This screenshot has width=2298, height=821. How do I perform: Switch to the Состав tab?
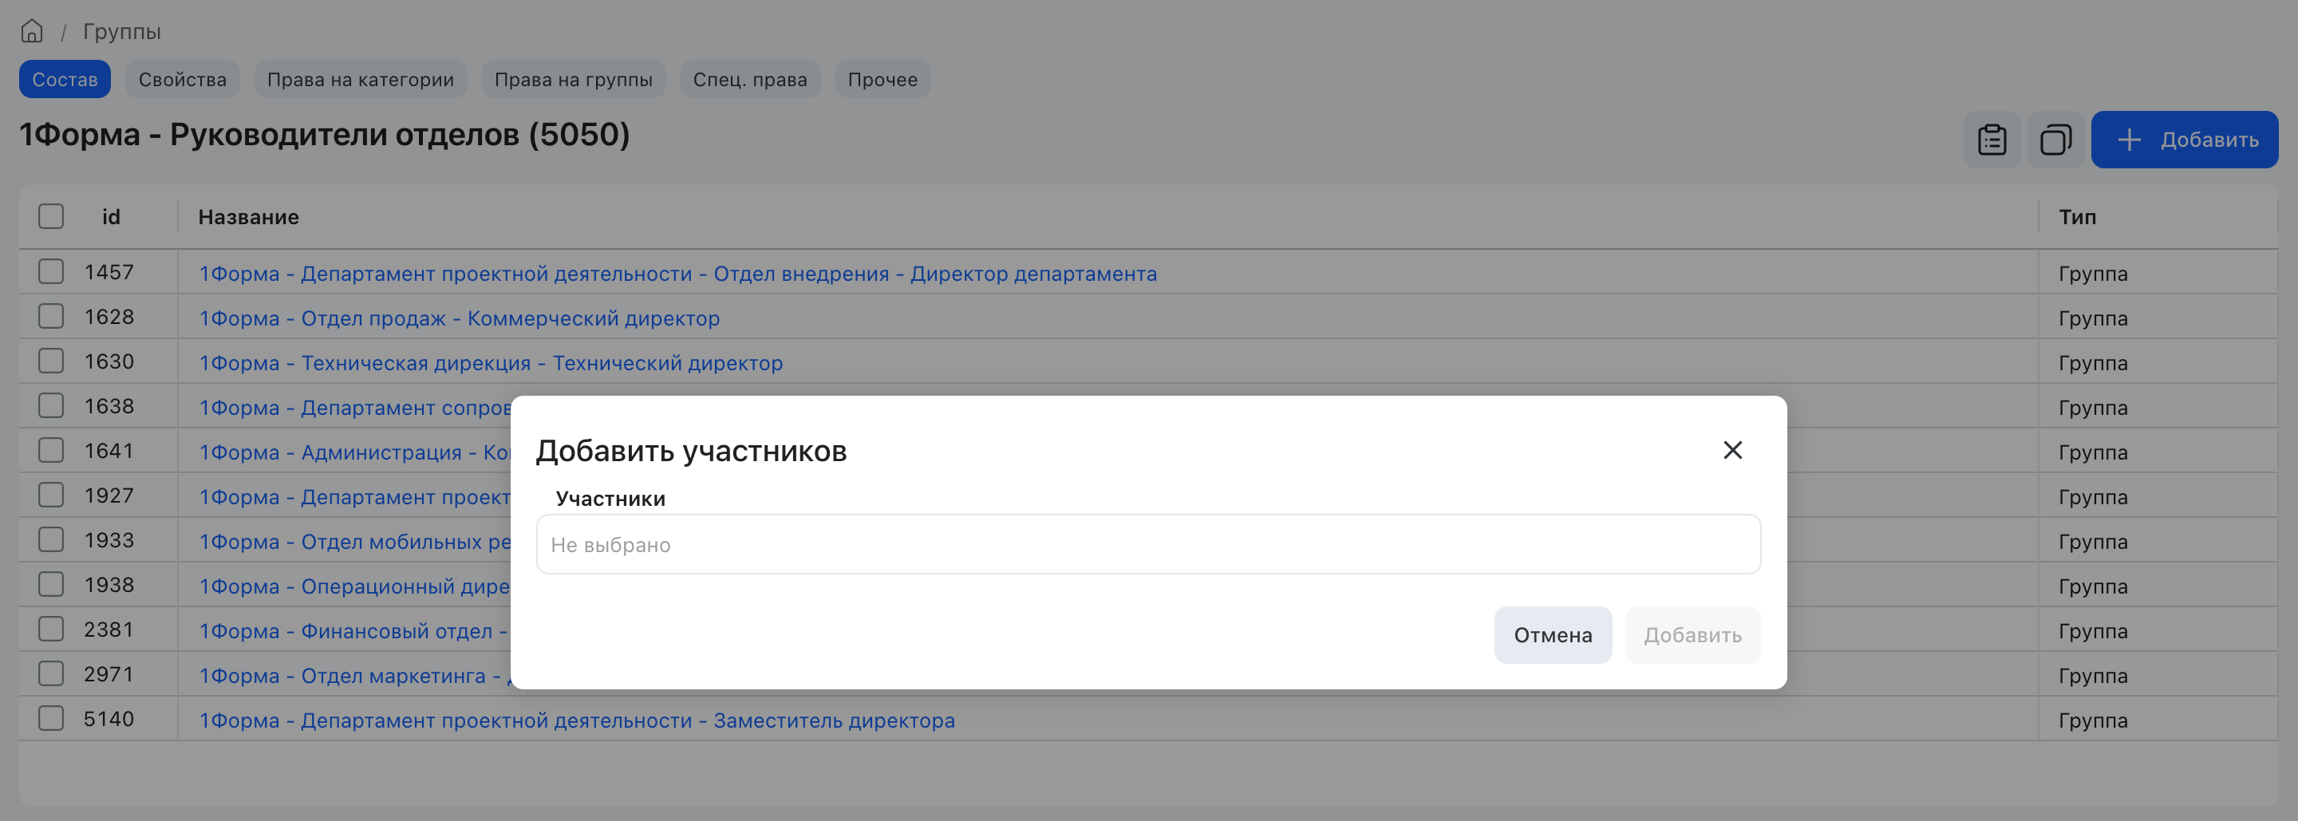(x=65, y=80)
